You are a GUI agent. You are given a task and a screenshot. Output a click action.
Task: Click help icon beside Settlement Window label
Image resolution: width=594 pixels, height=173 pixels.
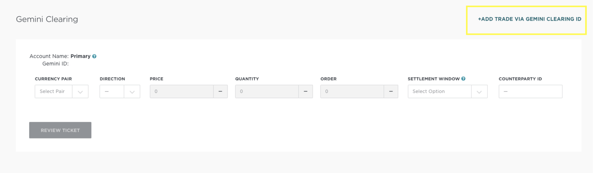pos(463,79)
